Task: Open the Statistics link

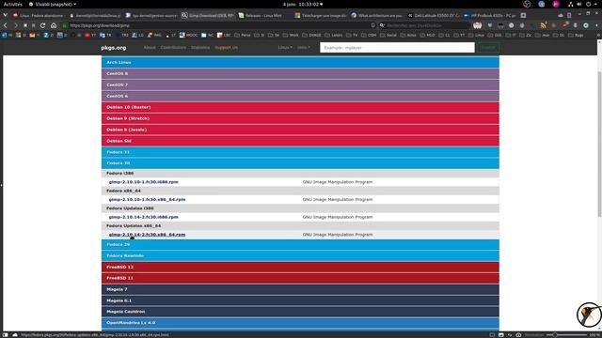Action: (x=200, y=48)
